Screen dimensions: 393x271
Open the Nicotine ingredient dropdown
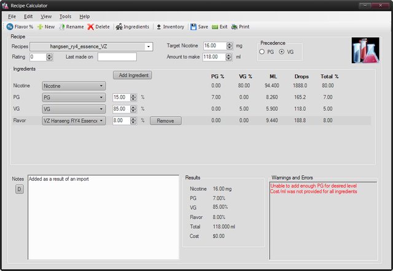pos(101,86)
